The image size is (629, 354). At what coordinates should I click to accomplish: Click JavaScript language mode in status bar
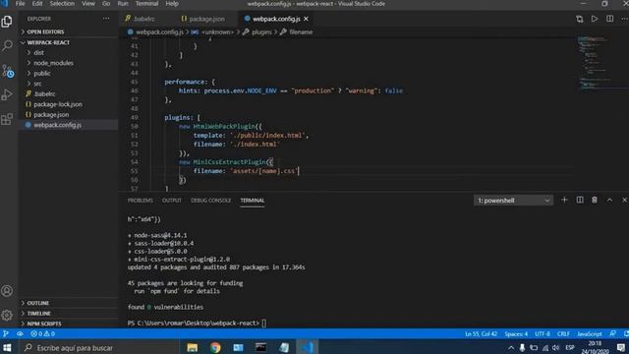(x=590, y=334)
